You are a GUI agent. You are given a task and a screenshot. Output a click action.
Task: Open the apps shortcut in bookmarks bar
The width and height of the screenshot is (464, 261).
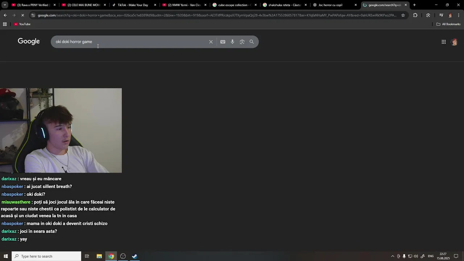pyautogui.click(x=5, y=24)
